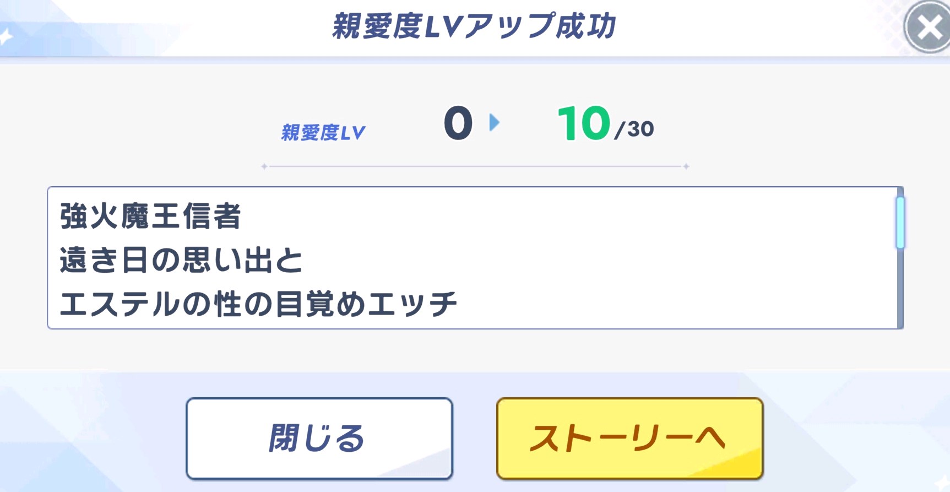This screenshot has width=950, height=492.
Task: Click the right star on the divider line
Action: (x=686, y=166)
